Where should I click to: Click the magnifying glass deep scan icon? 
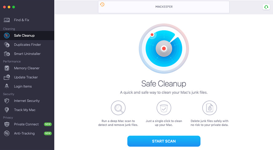tap(118, 108)
